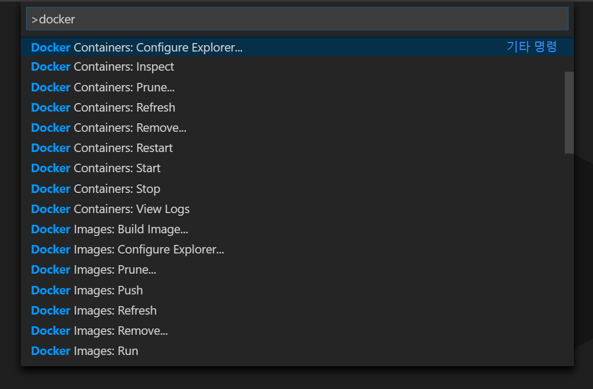
Task: Choose Docker Containers: Prune command
Action: [297, 87]
